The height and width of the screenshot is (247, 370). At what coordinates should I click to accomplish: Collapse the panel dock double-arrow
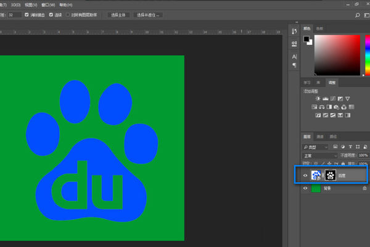(297, 22)
